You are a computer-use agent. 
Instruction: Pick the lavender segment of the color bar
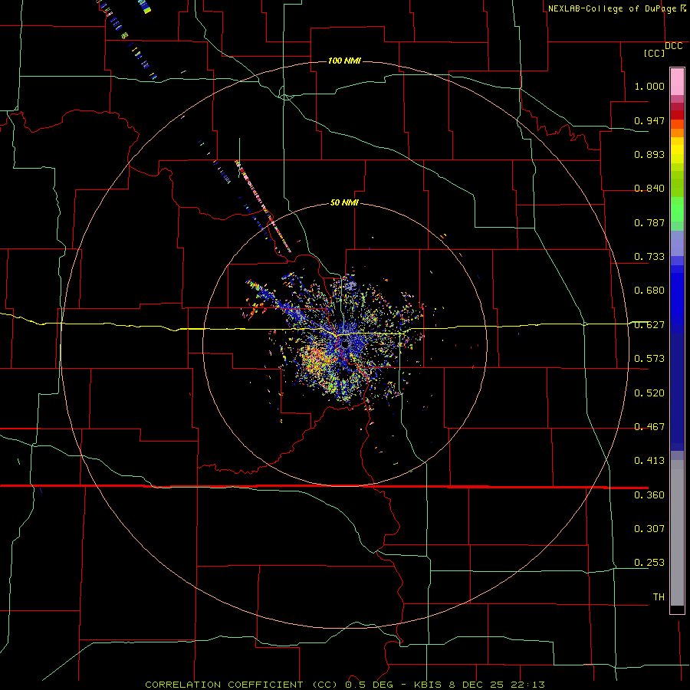click(677, 244)
